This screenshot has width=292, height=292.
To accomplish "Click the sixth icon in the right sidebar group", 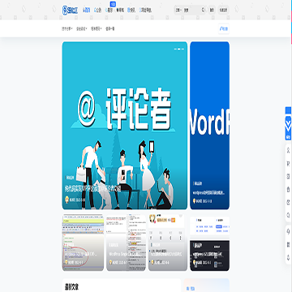I will click(288, 215).
